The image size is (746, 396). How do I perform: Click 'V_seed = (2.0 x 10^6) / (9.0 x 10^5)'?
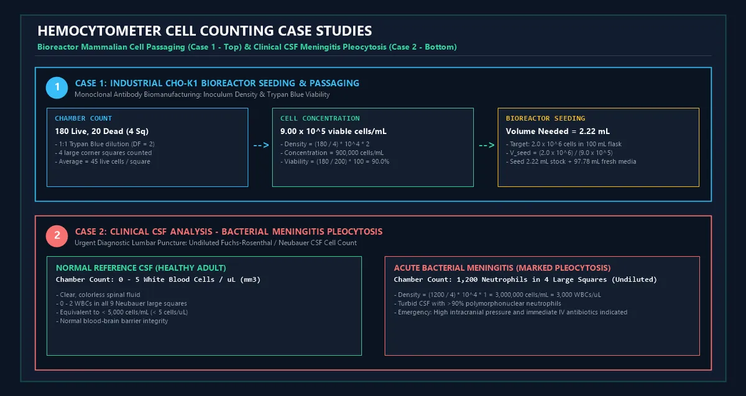pos(559,153)
